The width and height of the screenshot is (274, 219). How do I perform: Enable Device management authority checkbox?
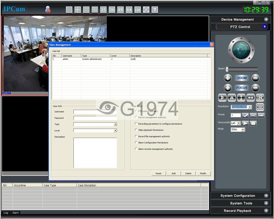pyautogui.click(x=136, y=117)
